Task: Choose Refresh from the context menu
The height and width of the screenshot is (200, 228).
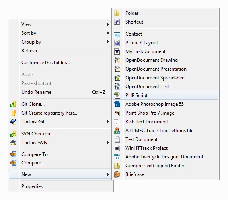Action: [60, 51]
